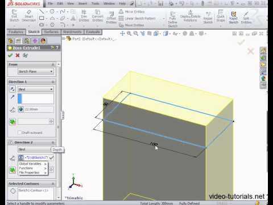The height and width of the screenshot is (205, 273).
Task: Open the PropertyManager tab icon
Action: coord(19,40)
